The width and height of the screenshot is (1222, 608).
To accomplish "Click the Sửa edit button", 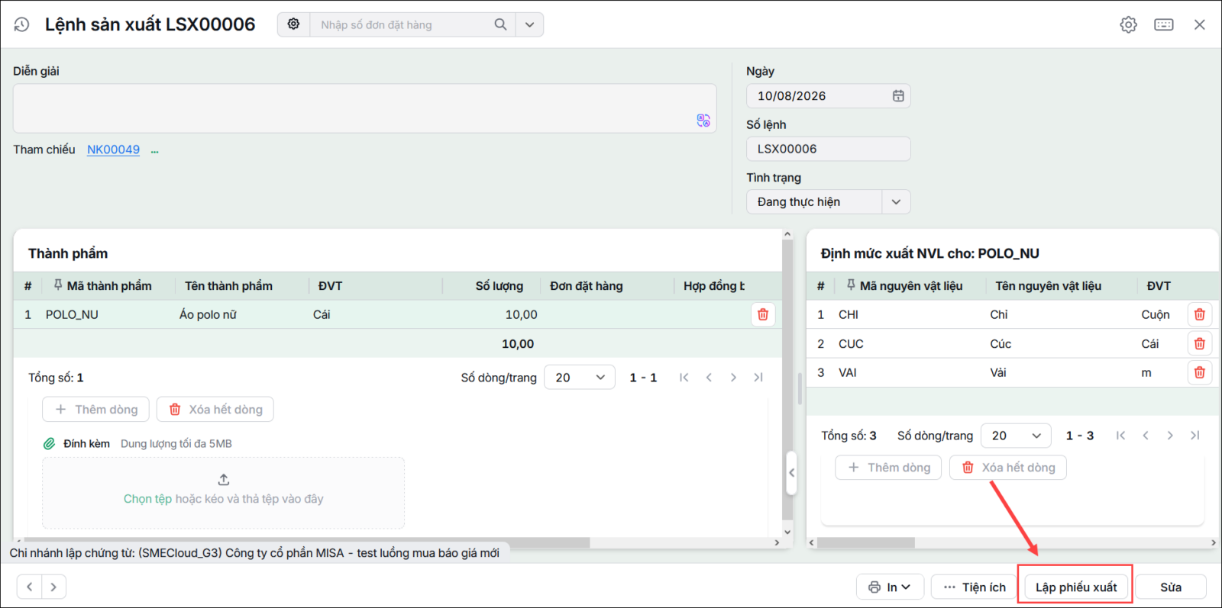I will [x=1171, y=587].
